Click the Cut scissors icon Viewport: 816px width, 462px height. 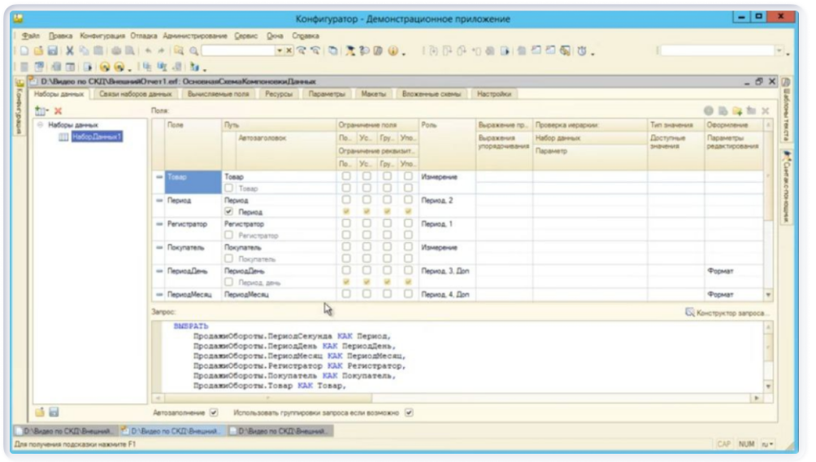coord(70,51)
